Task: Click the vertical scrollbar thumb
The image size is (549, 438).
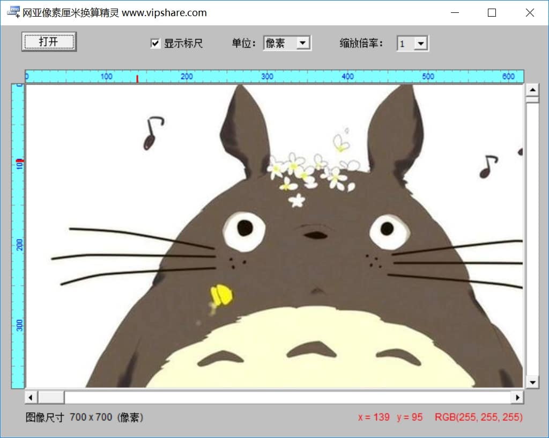Action: pyautogui.click(x=532, y=100)
